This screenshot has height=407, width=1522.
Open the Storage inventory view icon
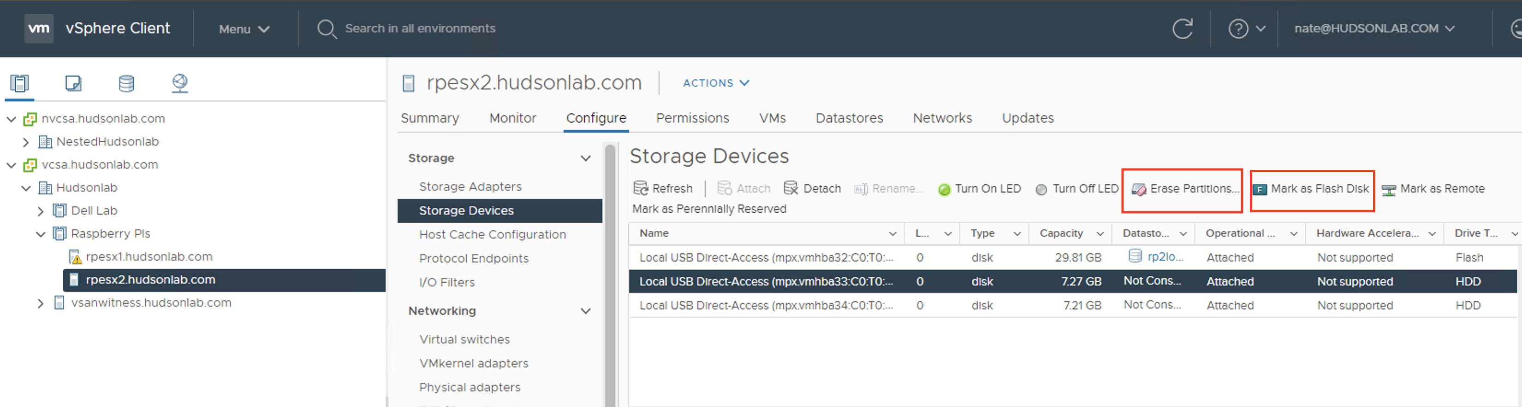tap(126, 83)
